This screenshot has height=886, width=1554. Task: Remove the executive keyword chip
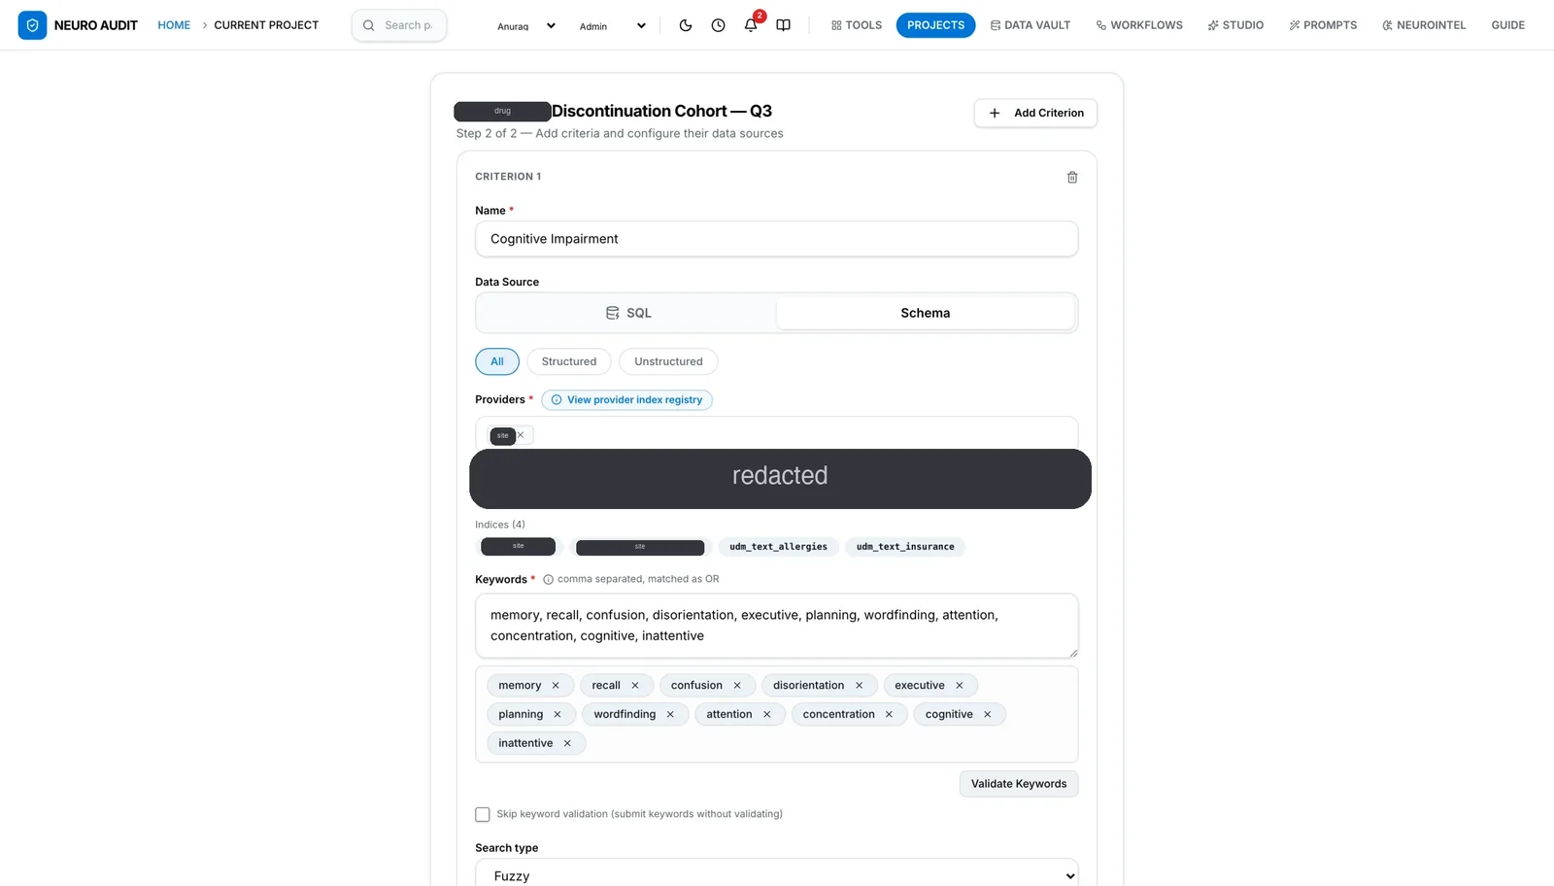960,686
